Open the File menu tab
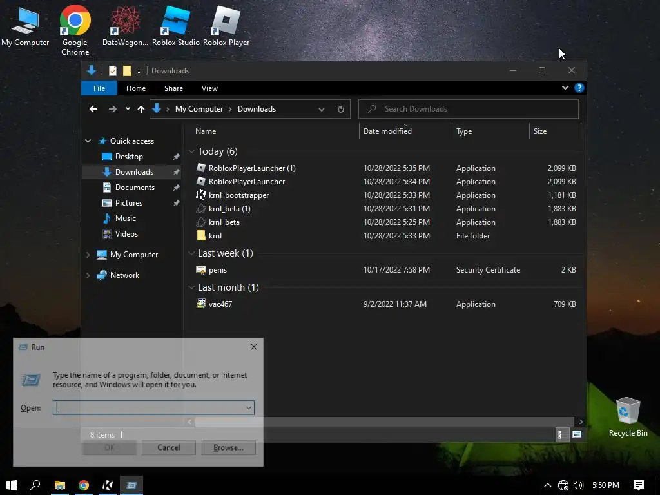The height and width of the screenshot is (495, 660). point(99,88)
